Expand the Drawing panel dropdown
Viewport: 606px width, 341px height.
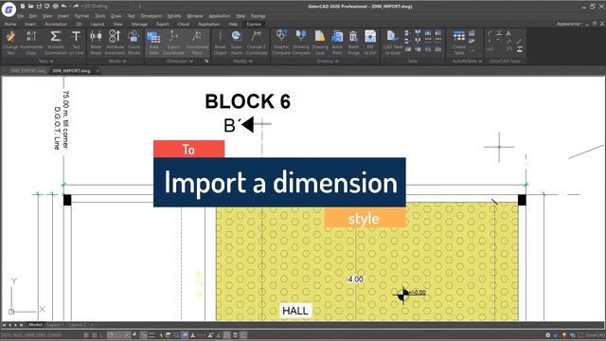(x=328, y=61)
